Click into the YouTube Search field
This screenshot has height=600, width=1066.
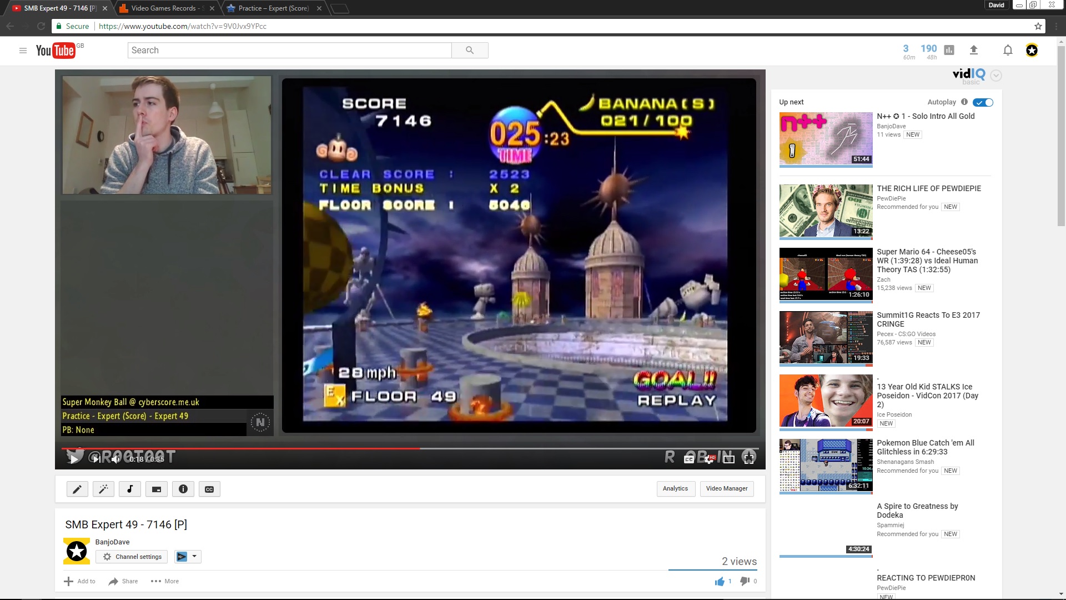click(289, 50)
